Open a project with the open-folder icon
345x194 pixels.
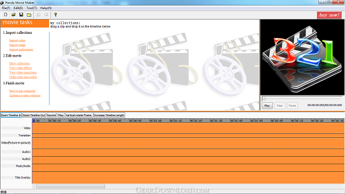click(14, 15)
